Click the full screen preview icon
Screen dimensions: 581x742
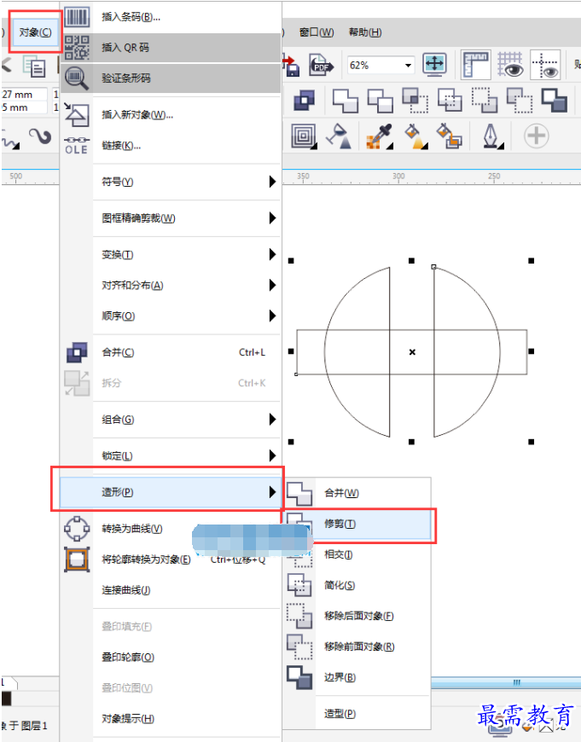click(435, 64)
